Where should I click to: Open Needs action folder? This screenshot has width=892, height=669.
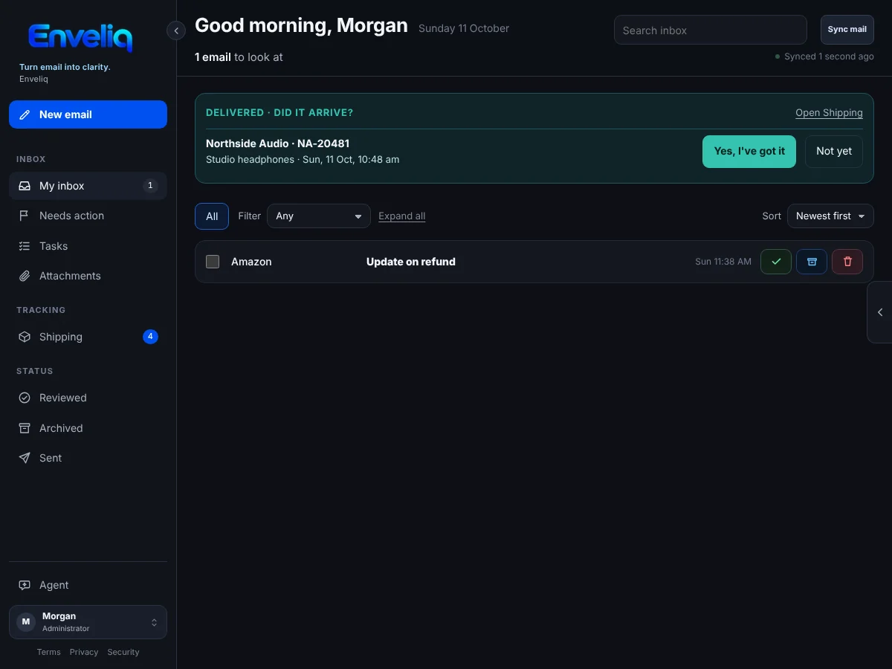pos(88,216)
